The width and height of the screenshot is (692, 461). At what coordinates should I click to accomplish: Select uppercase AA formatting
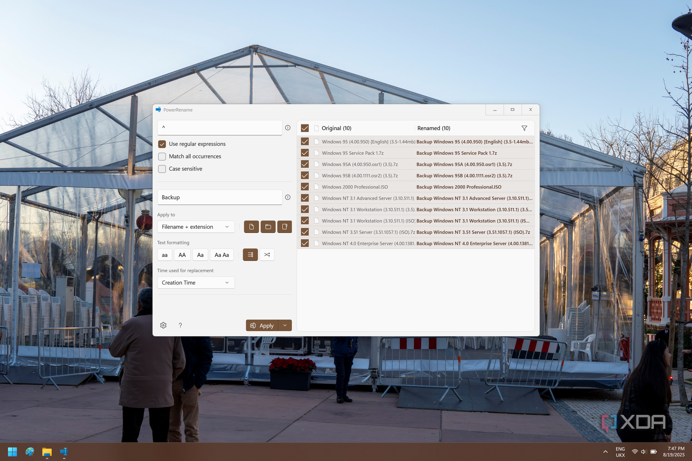tap(182, 255)
